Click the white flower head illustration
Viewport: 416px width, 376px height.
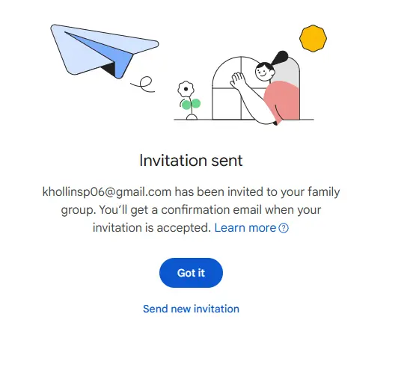[x=186, y=89]
